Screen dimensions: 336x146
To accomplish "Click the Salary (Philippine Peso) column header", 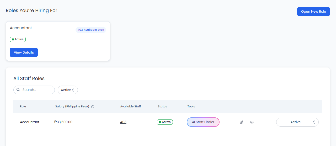I will point(72,106).
